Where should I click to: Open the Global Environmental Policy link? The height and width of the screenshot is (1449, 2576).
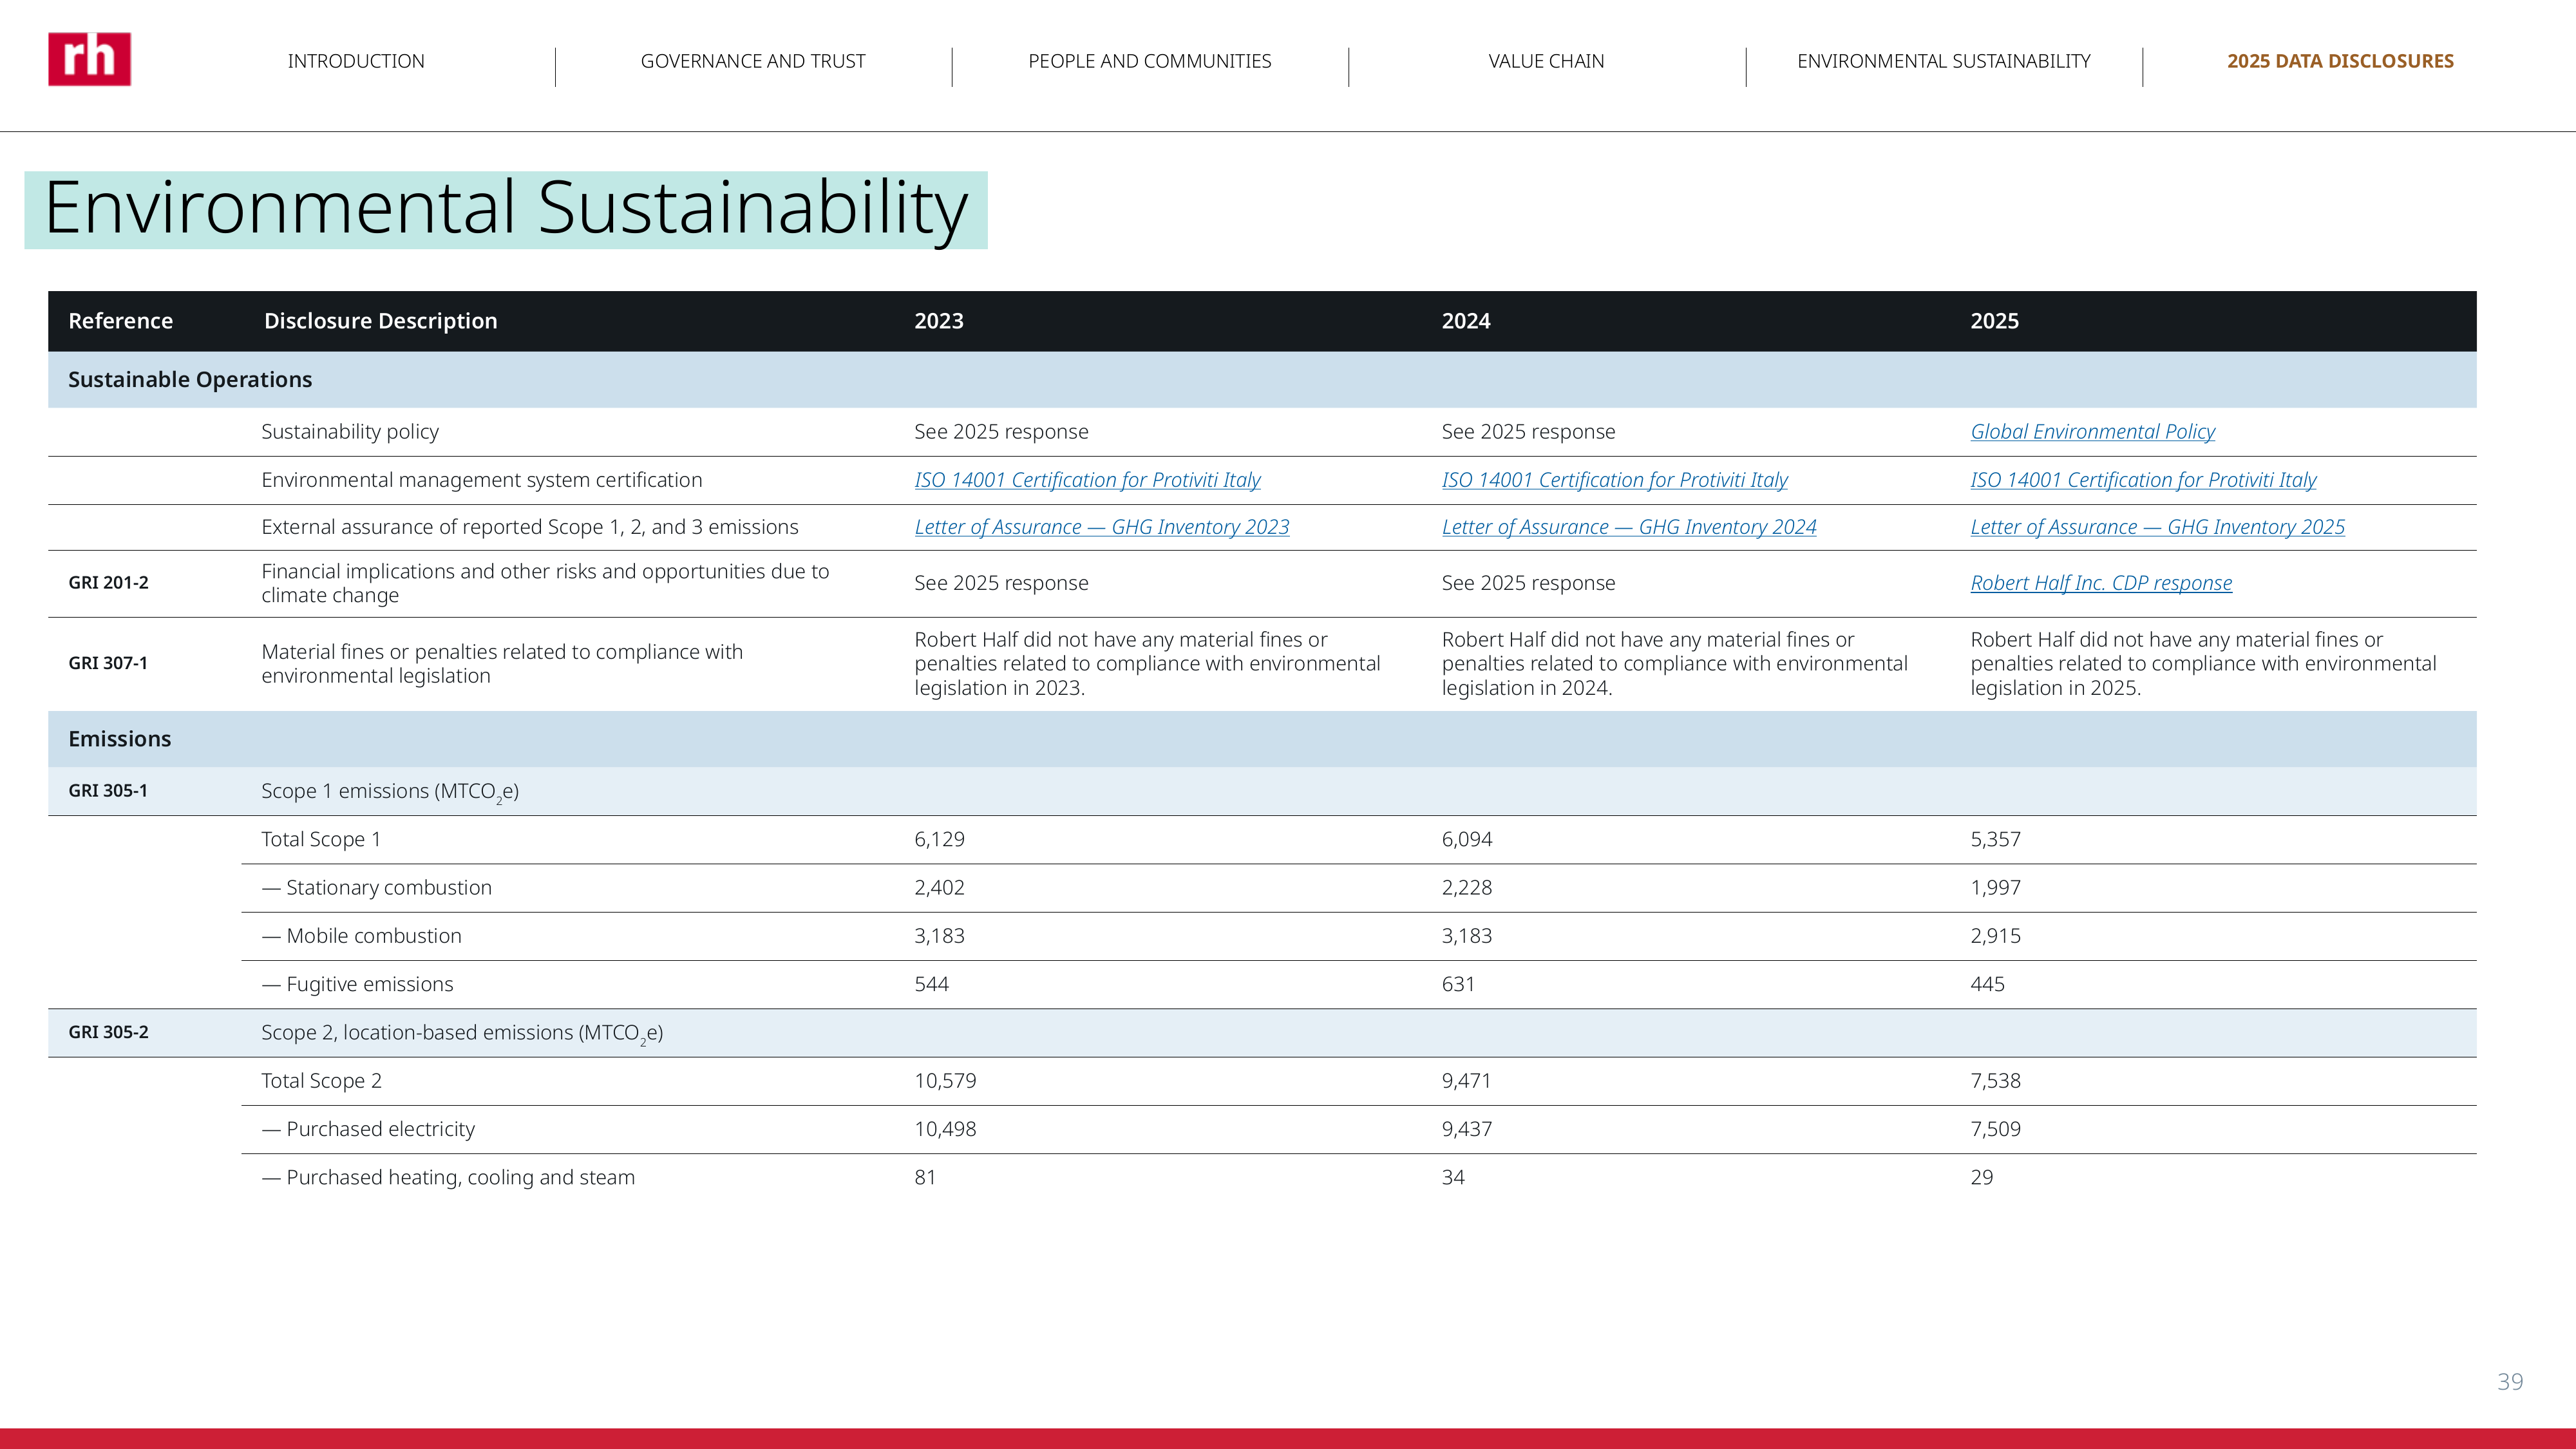coord(2092,432)
